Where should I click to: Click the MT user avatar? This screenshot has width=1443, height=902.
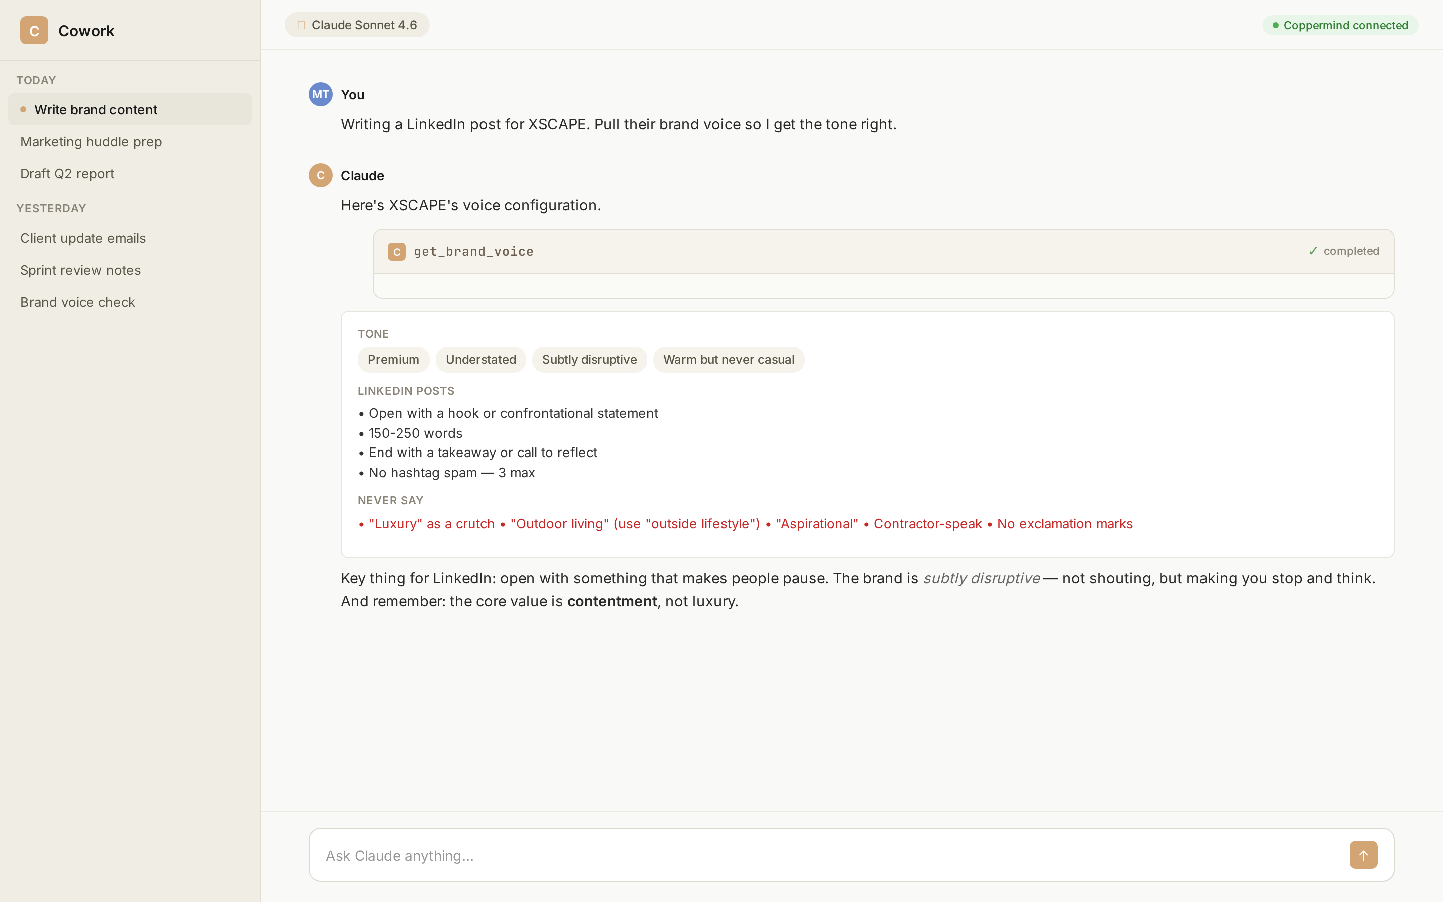point(320,94)
